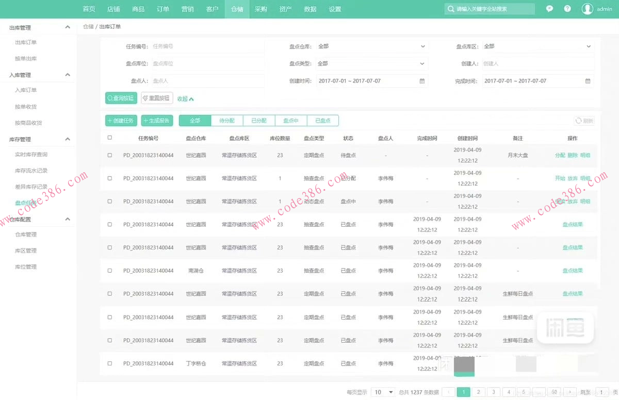Click the admin user avatar
The width and height of the screenshot is (619, 400).
point(587,9)
